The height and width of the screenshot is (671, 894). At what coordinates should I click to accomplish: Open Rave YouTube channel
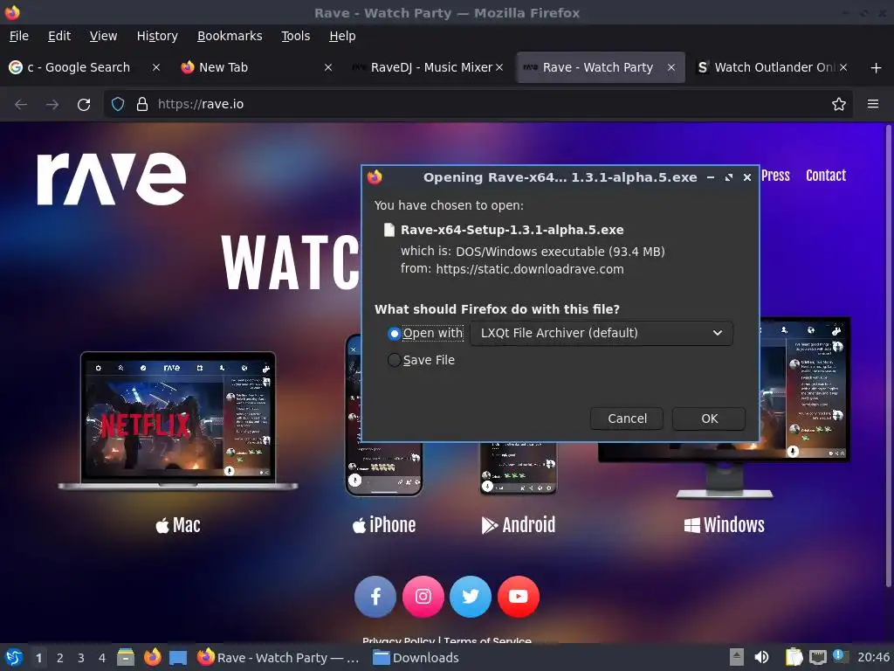pyautogui.click(x=519, y=597)
